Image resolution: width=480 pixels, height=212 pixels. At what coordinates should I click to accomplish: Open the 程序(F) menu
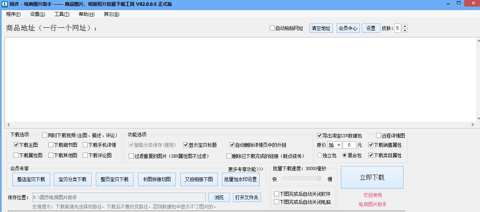[x=14, y=14]
